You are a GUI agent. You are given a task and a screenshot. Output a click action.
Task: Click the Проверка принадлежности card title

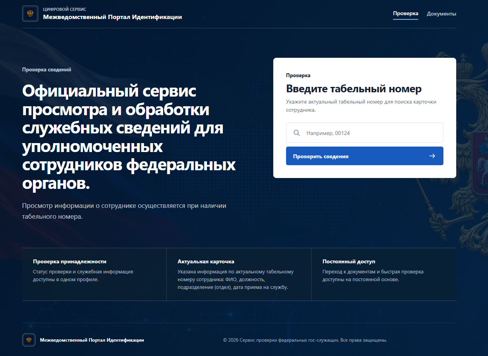click(69, 262)
